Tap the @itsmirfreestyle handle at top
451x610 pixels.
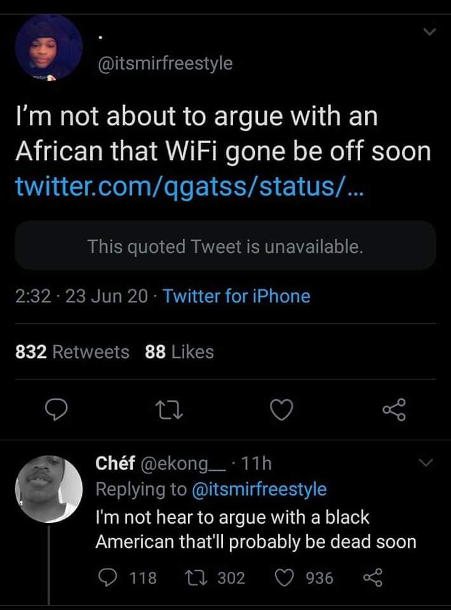(x=165, y=64)
